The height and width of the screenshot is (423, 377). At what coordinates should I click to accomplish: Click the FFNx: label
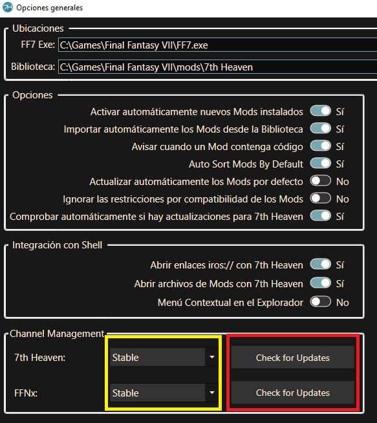click(26, 393)
